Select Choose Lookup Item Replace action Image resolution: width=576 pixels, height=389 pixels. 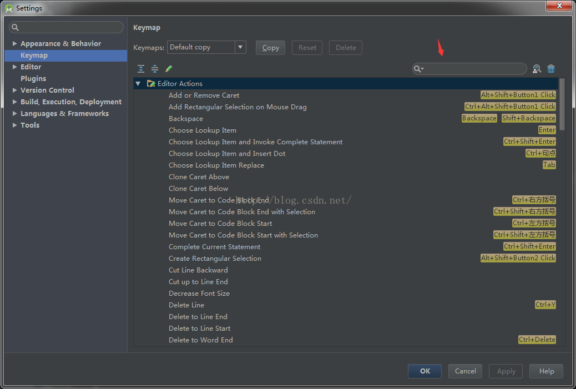point(346,165)
